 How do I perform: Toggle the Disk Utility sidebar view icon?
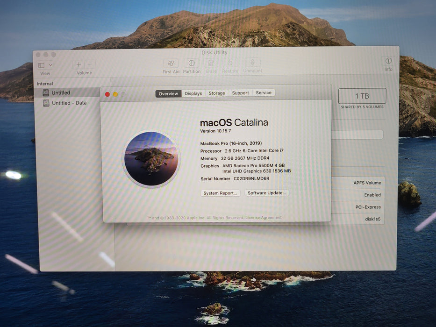[x=42, y=65]
